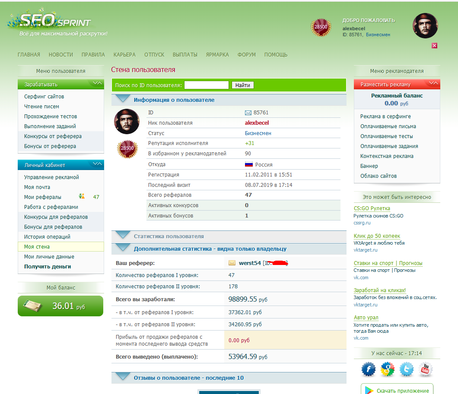The height and width of the screenshot is (394, 458).
Task: Open the ВЫПЛАТЫ menu item
Action: (185, 55)
